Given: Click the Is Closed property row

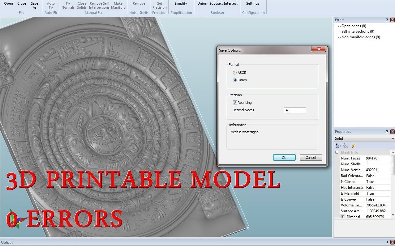Looking at the screenshot, I should coord(365,182).
